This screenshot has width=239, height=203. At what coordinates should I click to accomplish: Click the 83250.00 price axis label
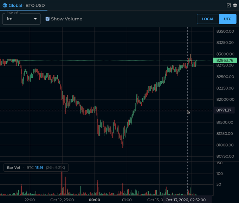(225, 43)
